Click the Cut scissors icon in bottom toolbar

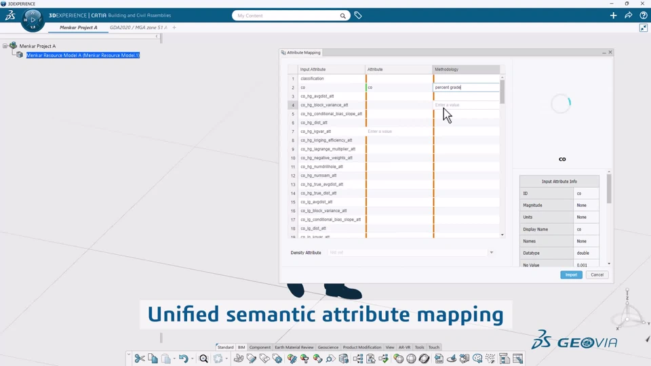(140, 359)
